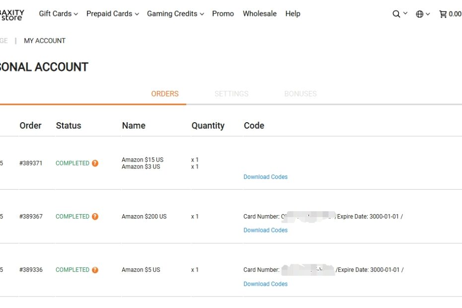This screenshot has width=462, height=308.
Task: Expand the Prepaid Cards dropdown menu
Action: pyautogui.click(x=112, y=14)
